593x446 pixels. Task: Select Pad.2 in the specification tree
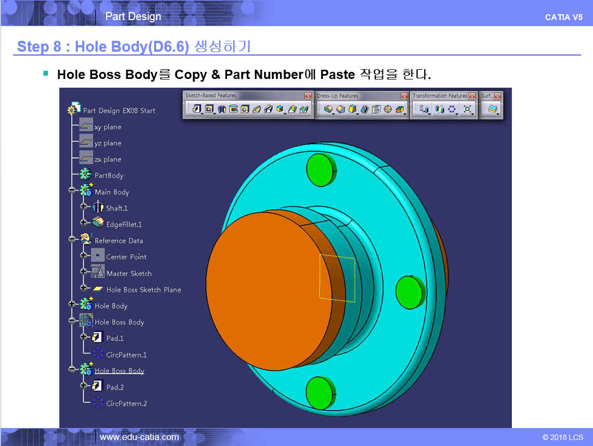click(114, 387)
